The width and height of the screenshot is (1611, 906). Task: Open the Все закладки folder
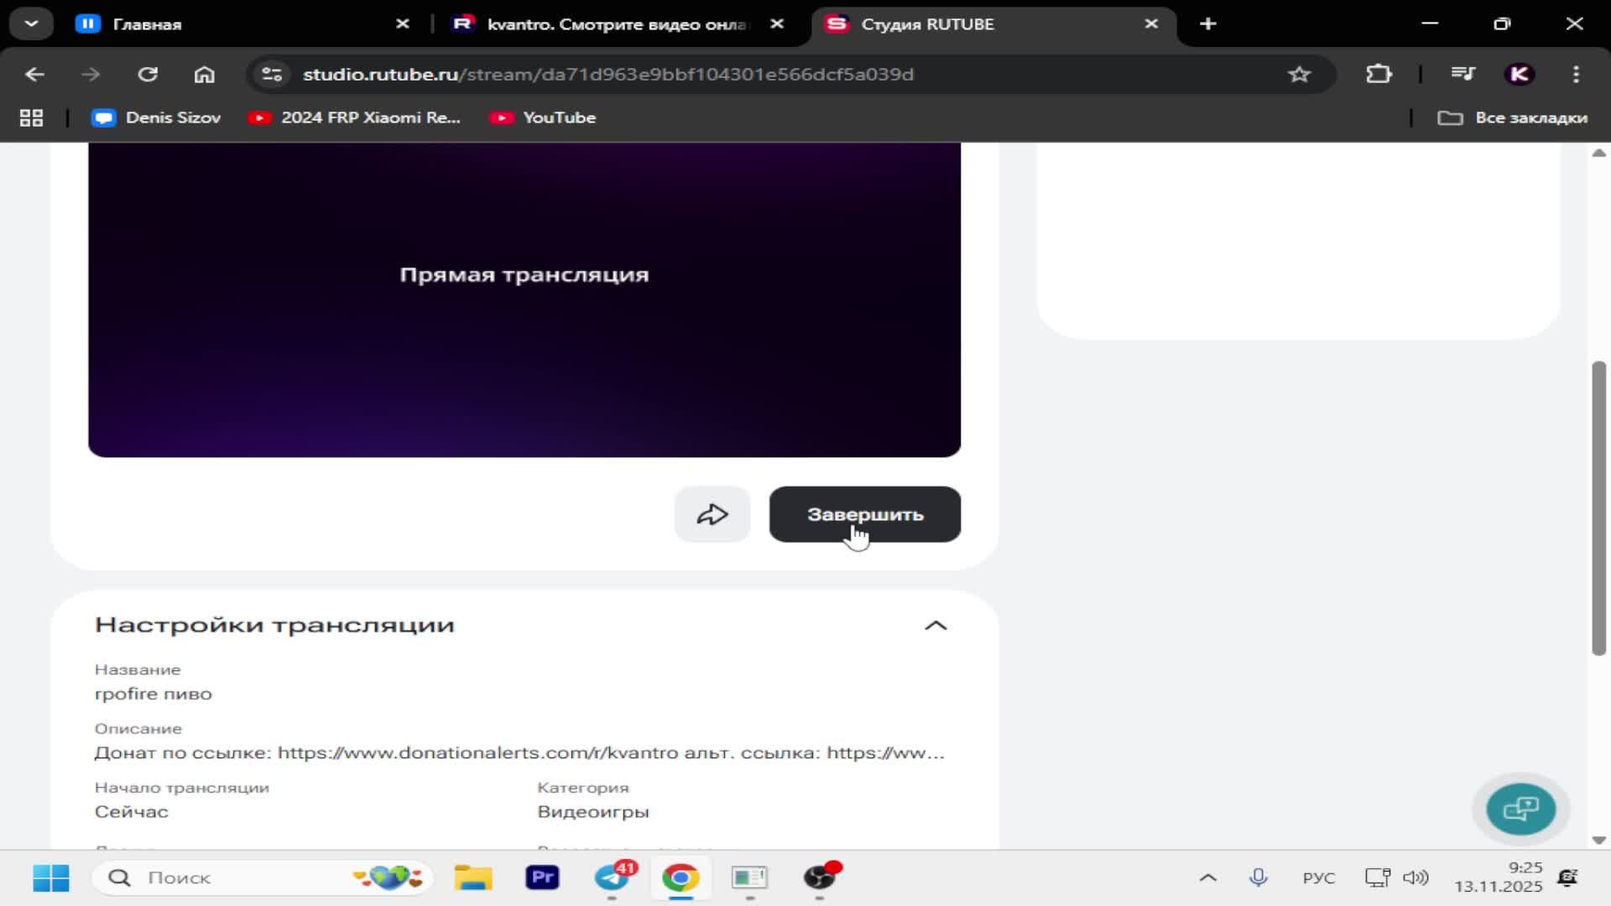coord(1513,118)
